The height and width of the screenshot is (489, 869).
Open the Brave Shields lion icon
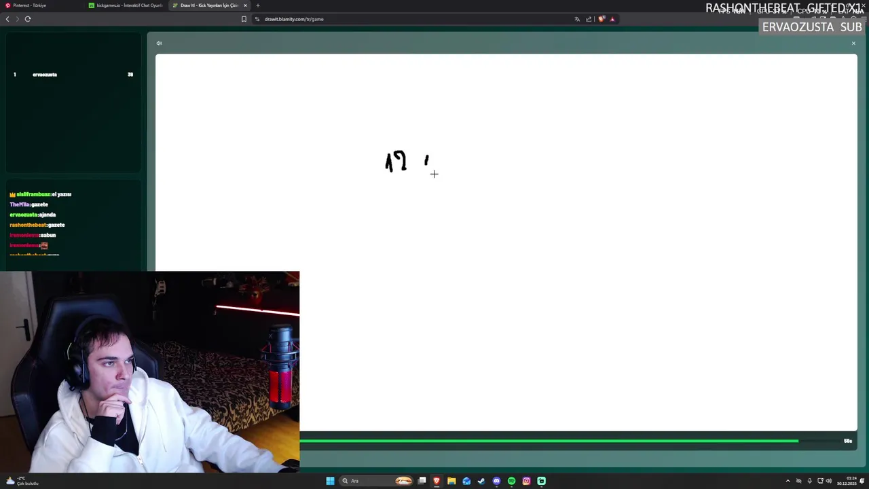coord(602,19)
